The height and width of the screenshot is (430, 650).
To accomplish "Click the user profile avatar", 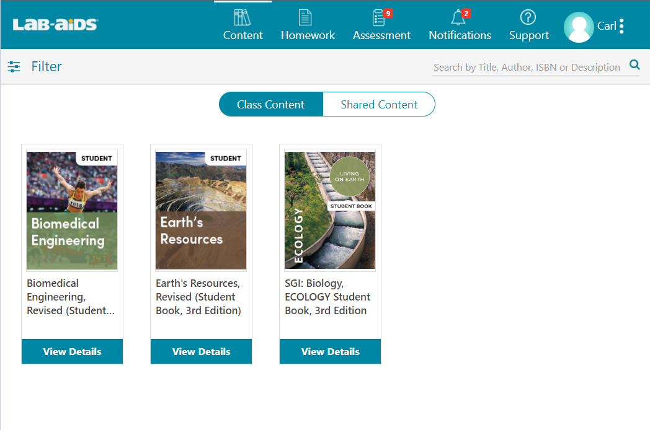I will [578, 27].
